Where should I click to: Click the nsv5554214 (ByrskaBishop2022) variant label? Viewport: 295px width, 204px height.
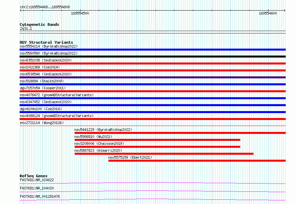click(x=49, y=46)
